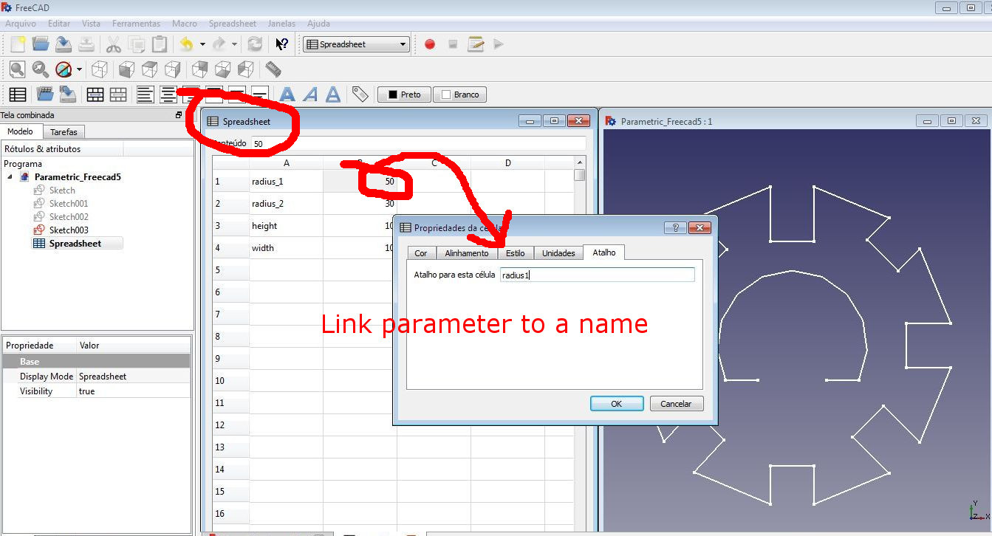Screen dimensions: 992x536
Task: Export spreadsheet to file icon
Action: pos(68,95)
